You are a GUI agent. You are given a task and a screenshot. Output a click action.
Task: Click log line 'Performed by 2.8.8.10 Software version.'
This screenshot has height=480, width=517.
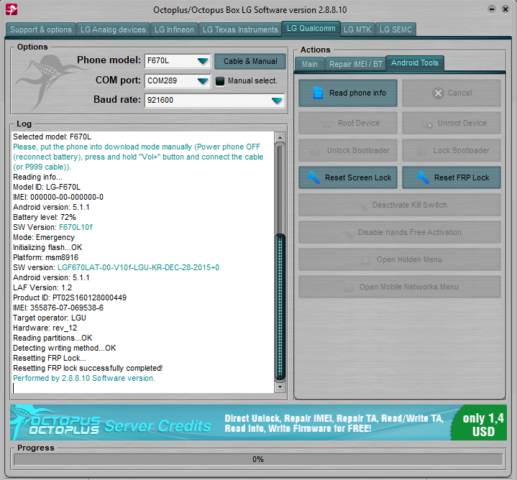(83, 378)
